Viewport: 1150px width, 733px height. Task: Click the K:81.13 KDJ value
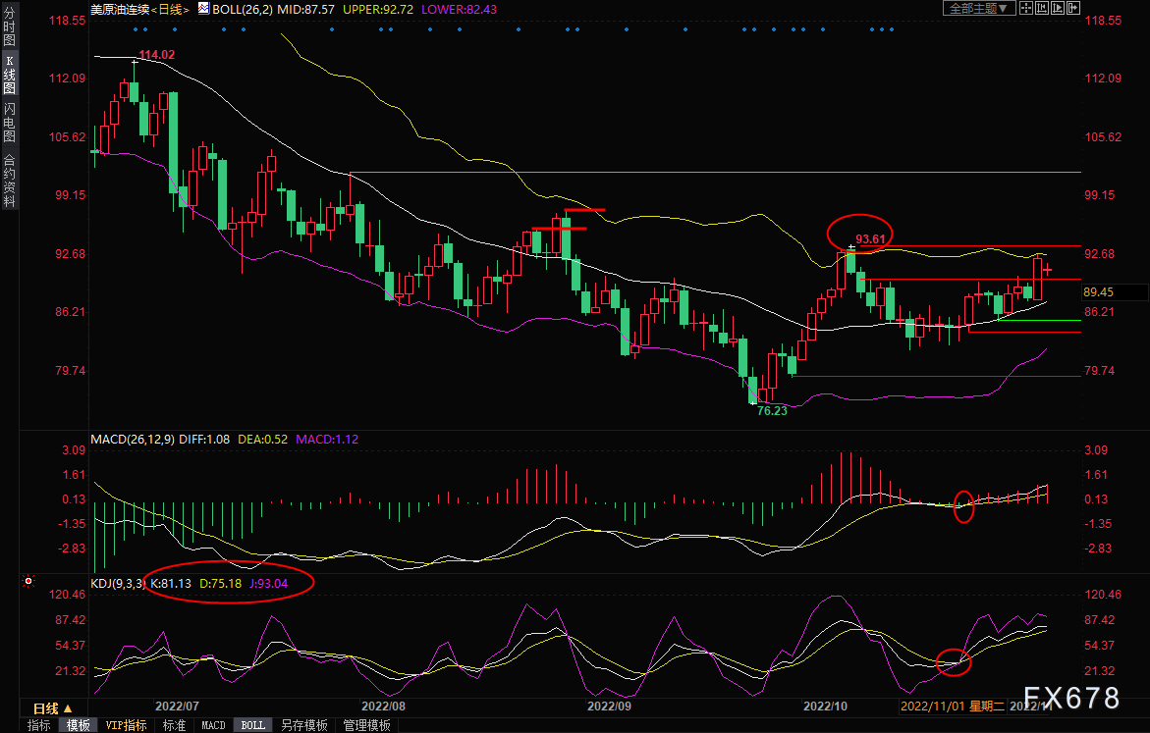click(171, 584)
